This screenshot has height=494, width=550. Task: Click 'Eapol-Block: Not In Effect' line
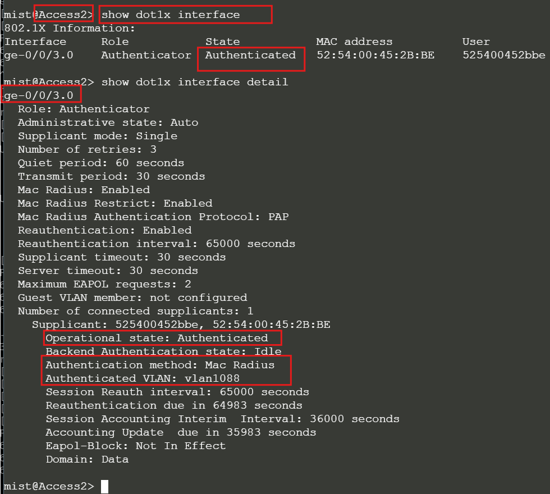[x=135, y=446]
